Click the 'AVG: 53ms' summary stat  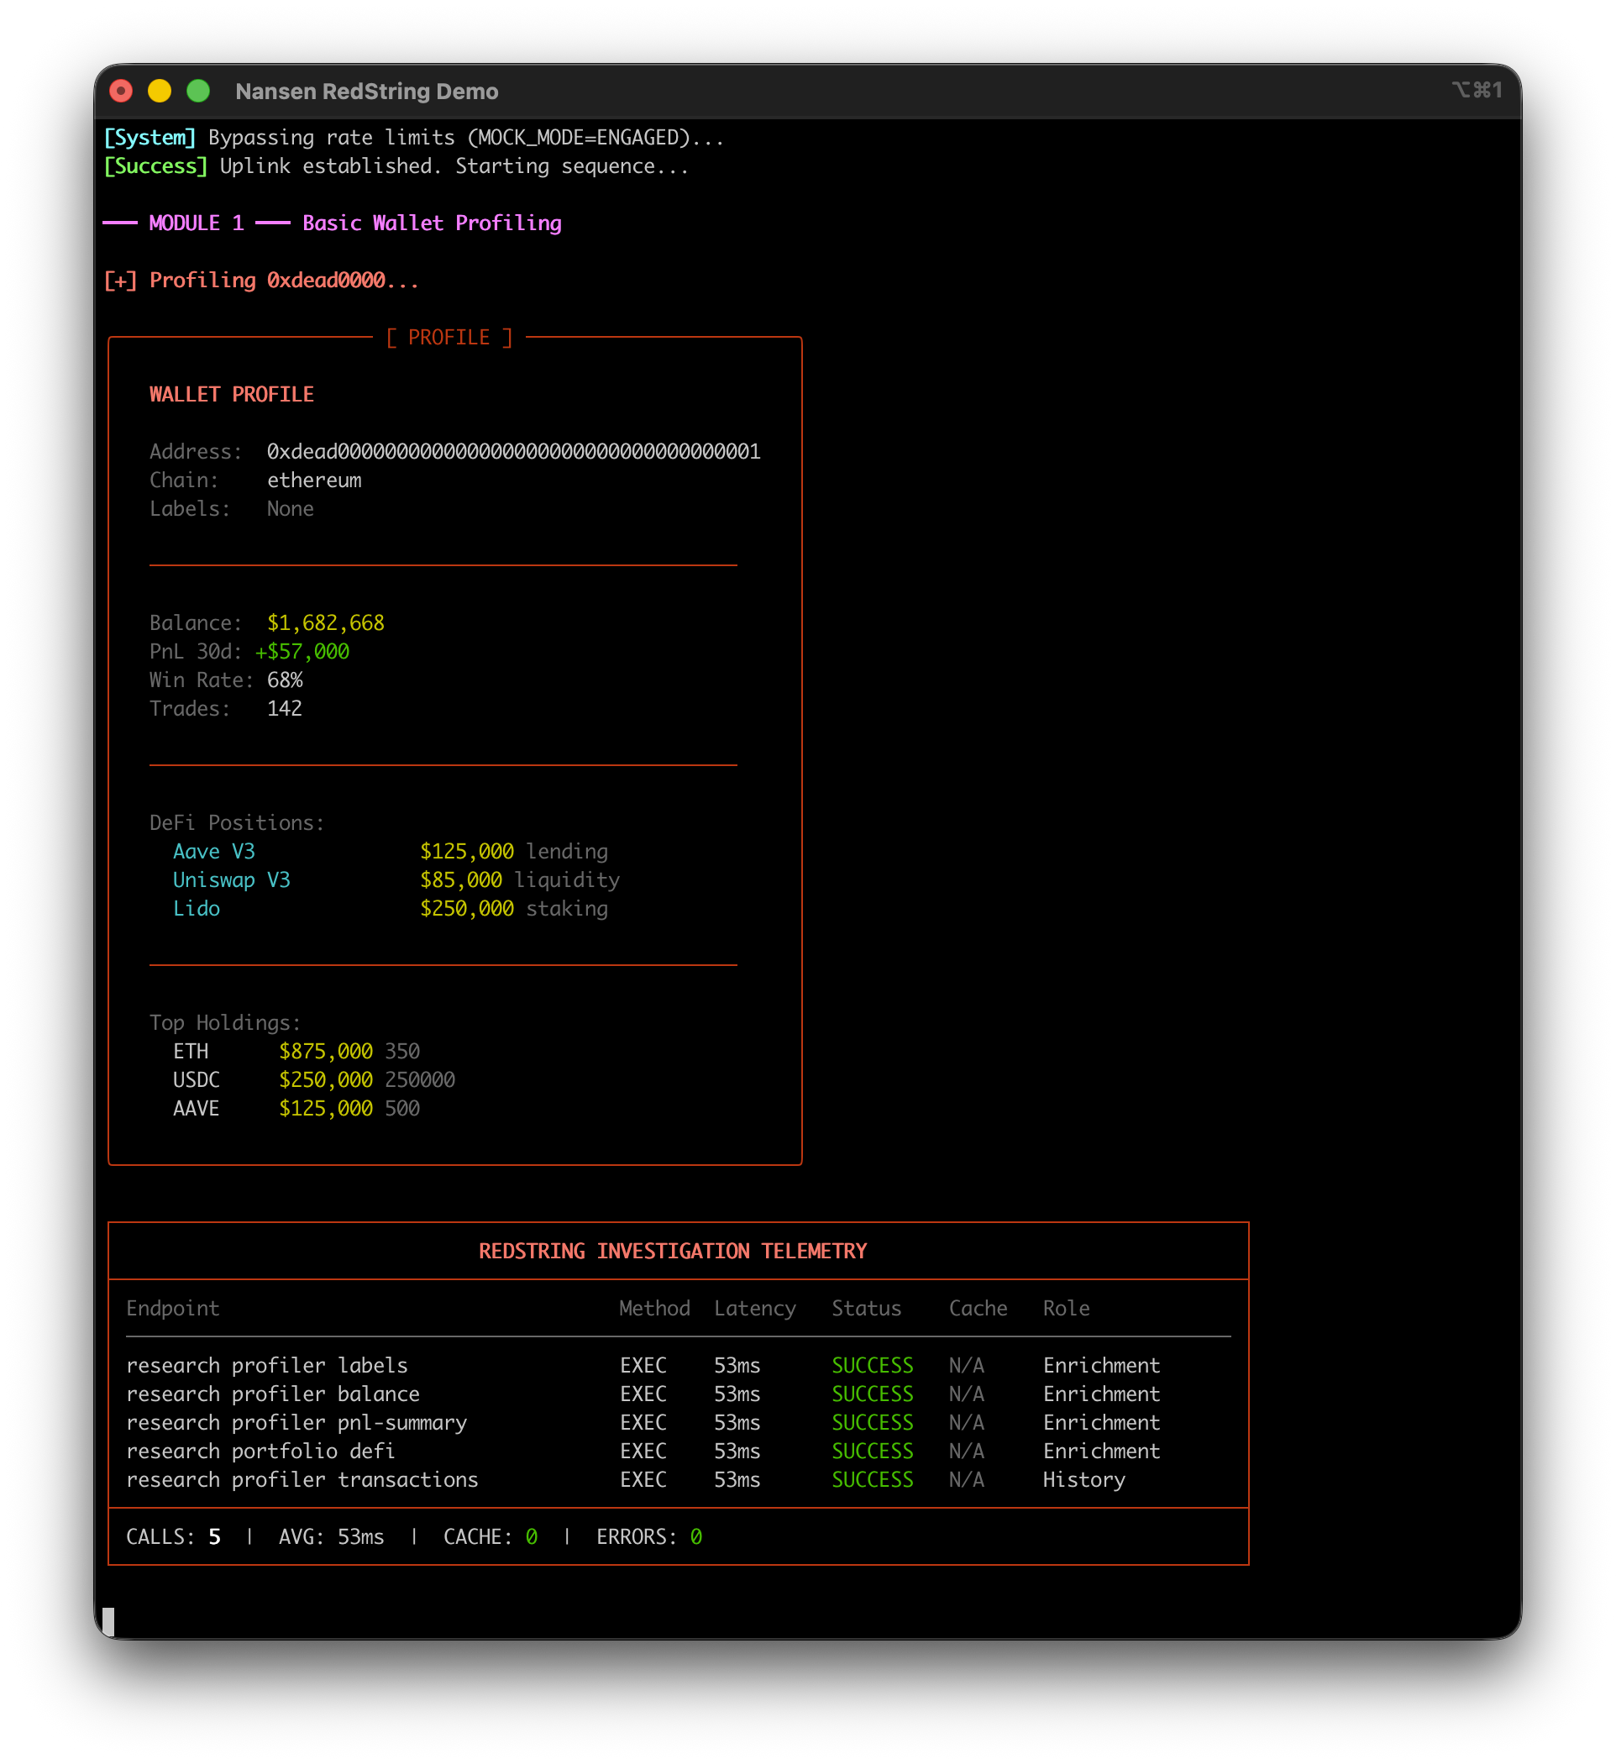332,1537
